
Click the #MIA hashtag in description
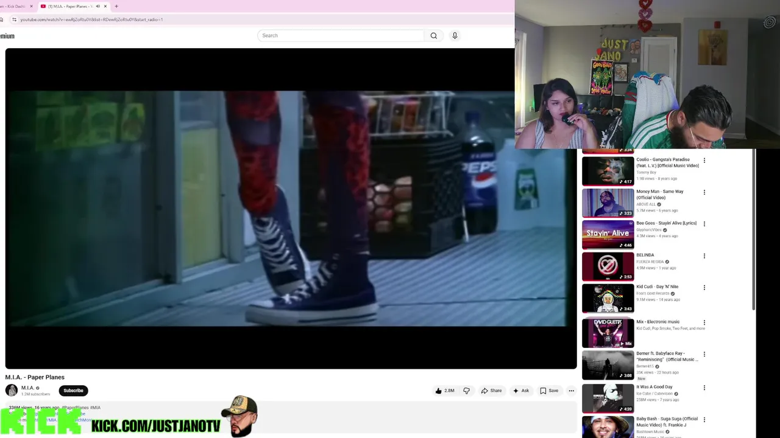point(95,408)
